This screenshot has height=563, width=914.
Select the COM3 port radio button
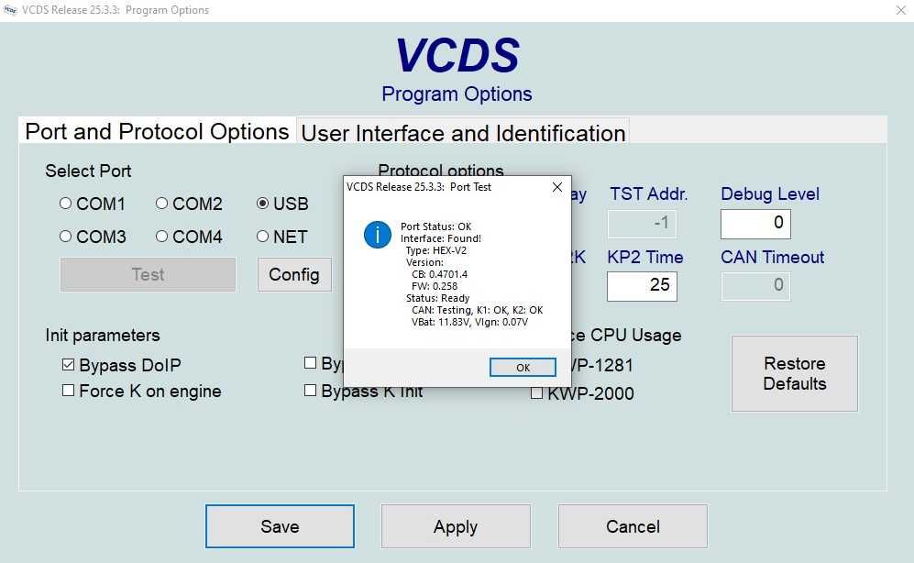(66, 236)
